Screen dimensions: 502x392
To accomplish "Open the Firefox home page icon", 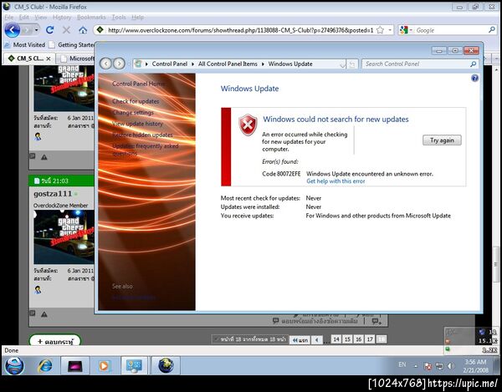I will point(83,30).
